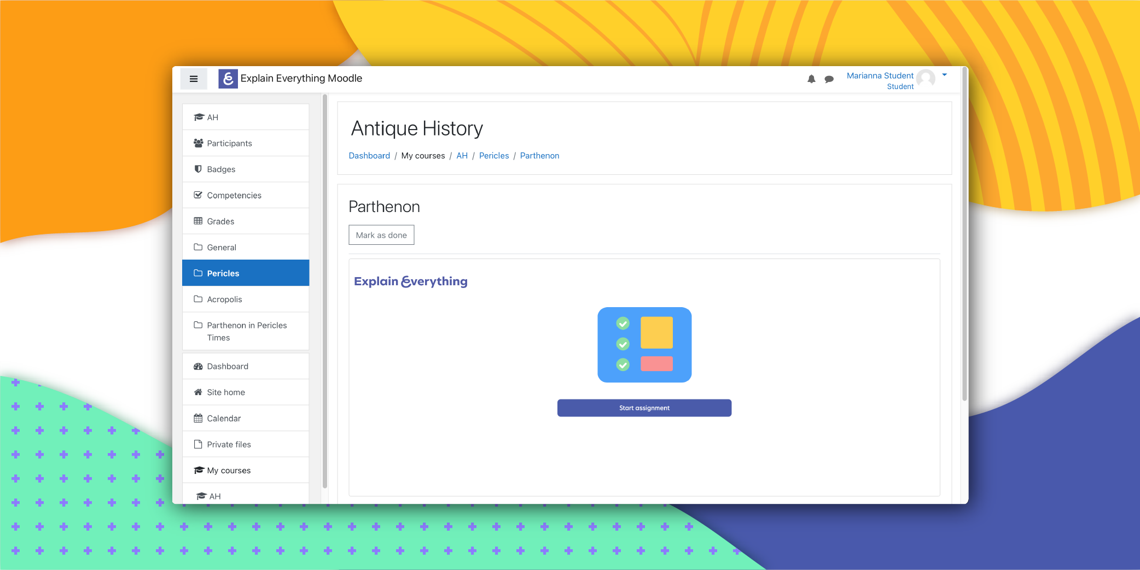Start the Explain Everything assignment
The width and height of the screenshot is (1140, 570).
644,408
